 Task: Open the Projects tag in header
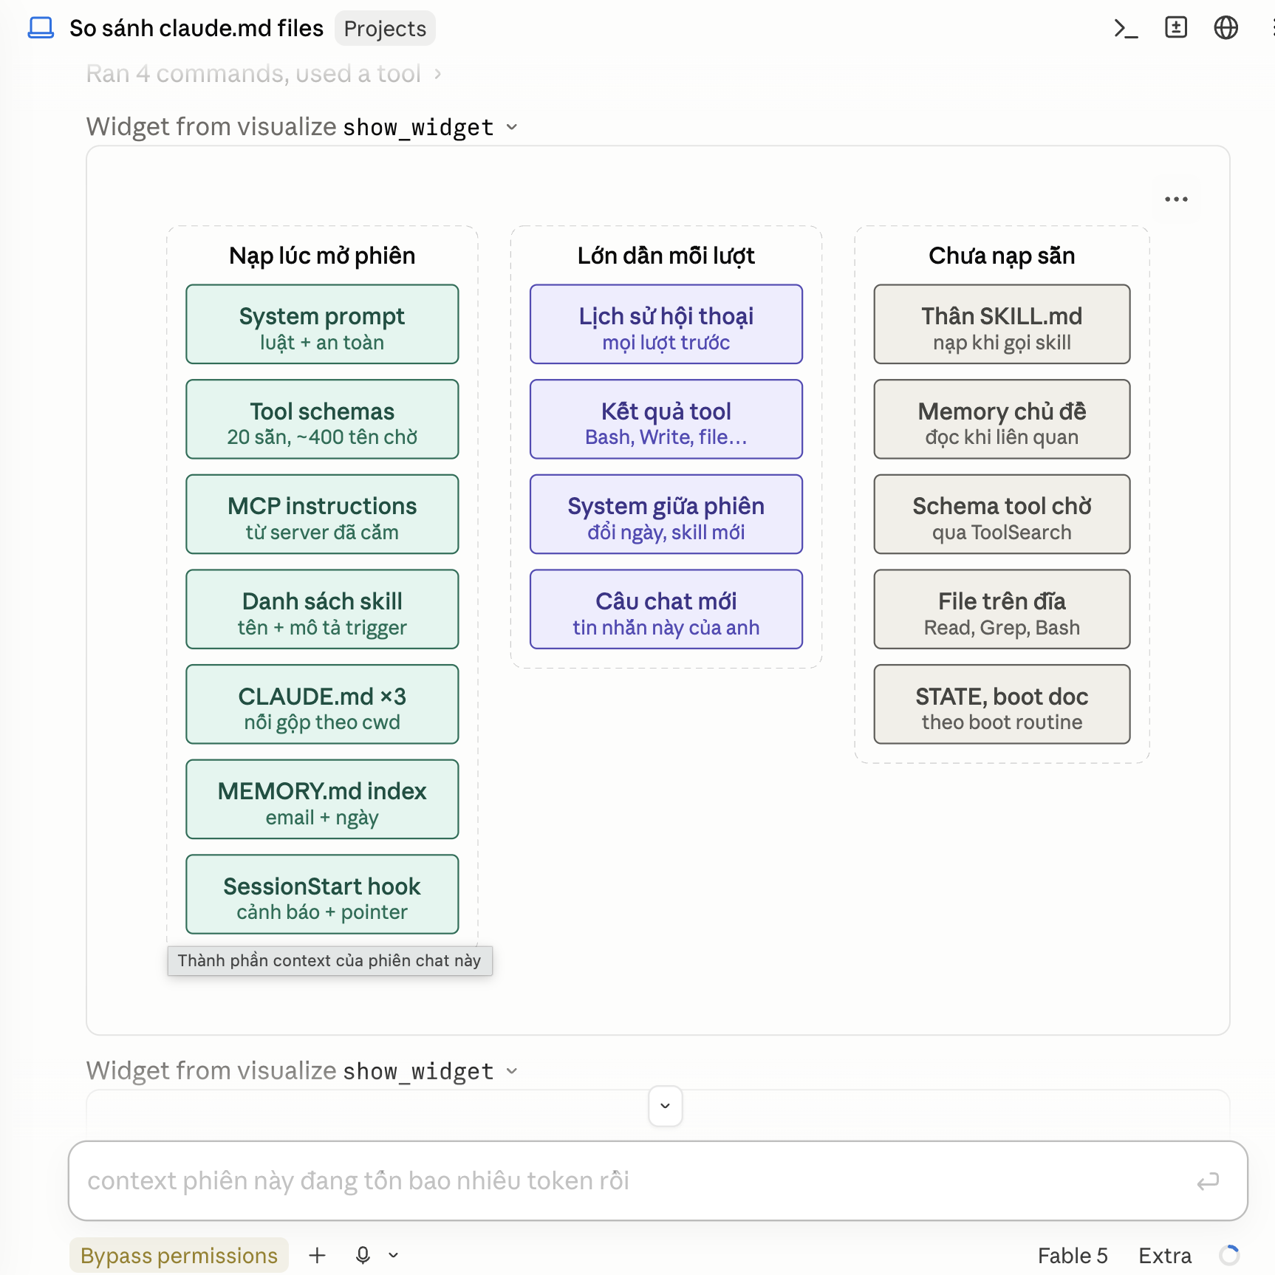pyautogui.click(x=385, y=28)
